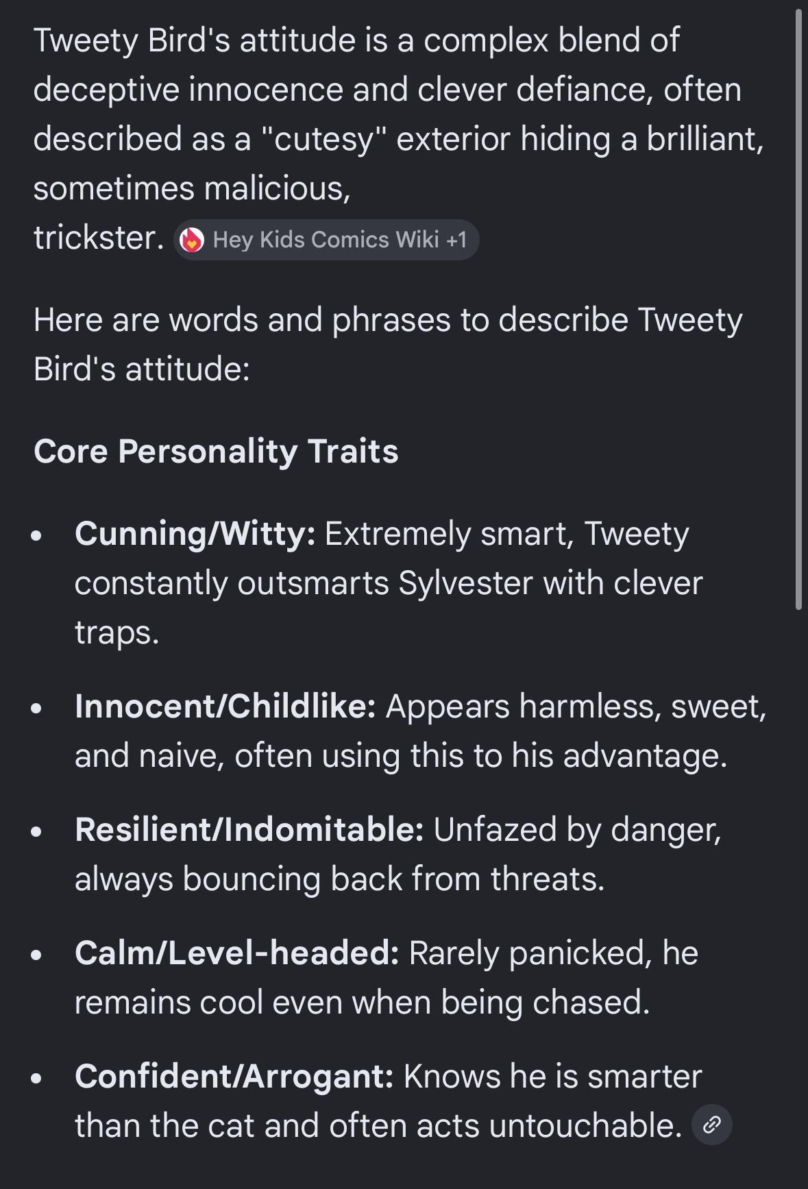Click the text "always bouncing back from threats."
The height and width of the screenshot is (1189, 808).
click(x=339, y=879)
